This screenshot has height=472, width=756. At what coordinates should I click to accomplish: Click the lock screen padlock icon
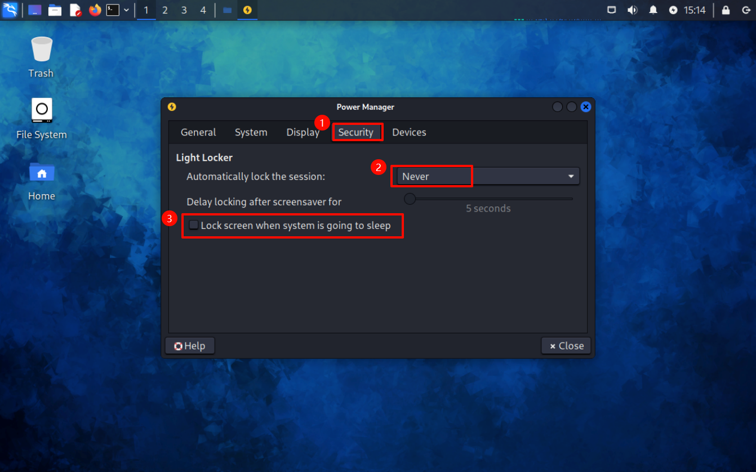tap(726, 10)
